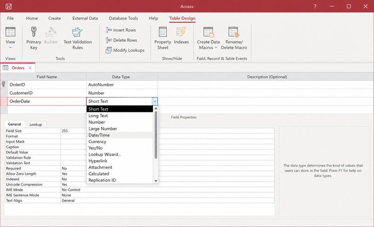Select the OrderDate row selector
The width and height of the screenshot is (374, 227).
pos(4,101)
